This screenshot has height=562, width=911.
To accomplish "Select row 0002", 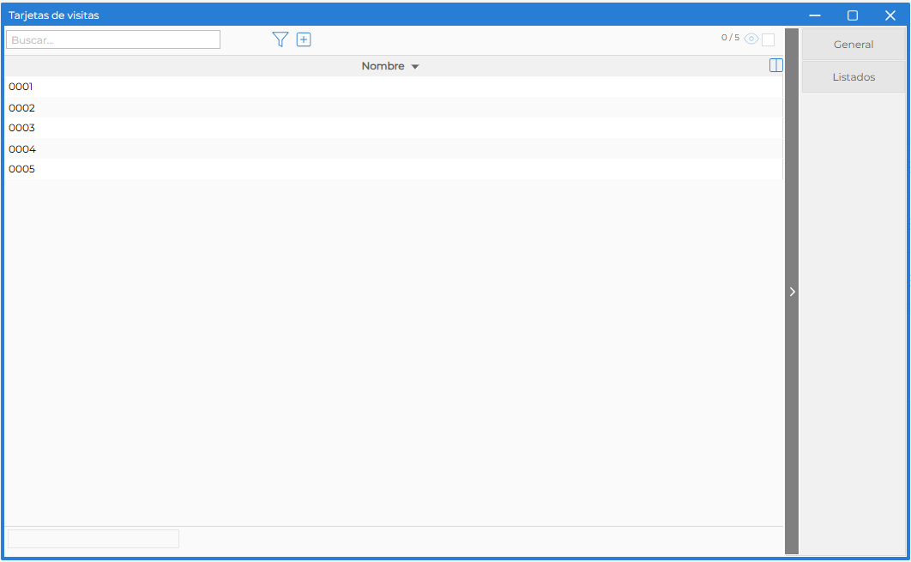I will click(394, 107).
